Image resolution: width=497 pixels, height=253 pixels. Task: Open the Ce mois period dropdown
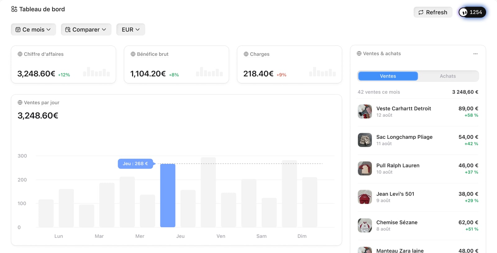tap(34, 29)
